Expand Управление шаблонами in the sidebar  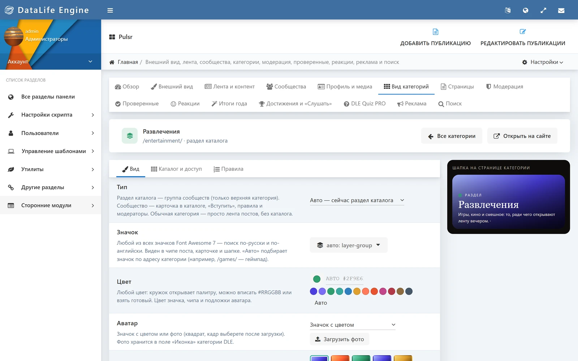pos(51,151)
